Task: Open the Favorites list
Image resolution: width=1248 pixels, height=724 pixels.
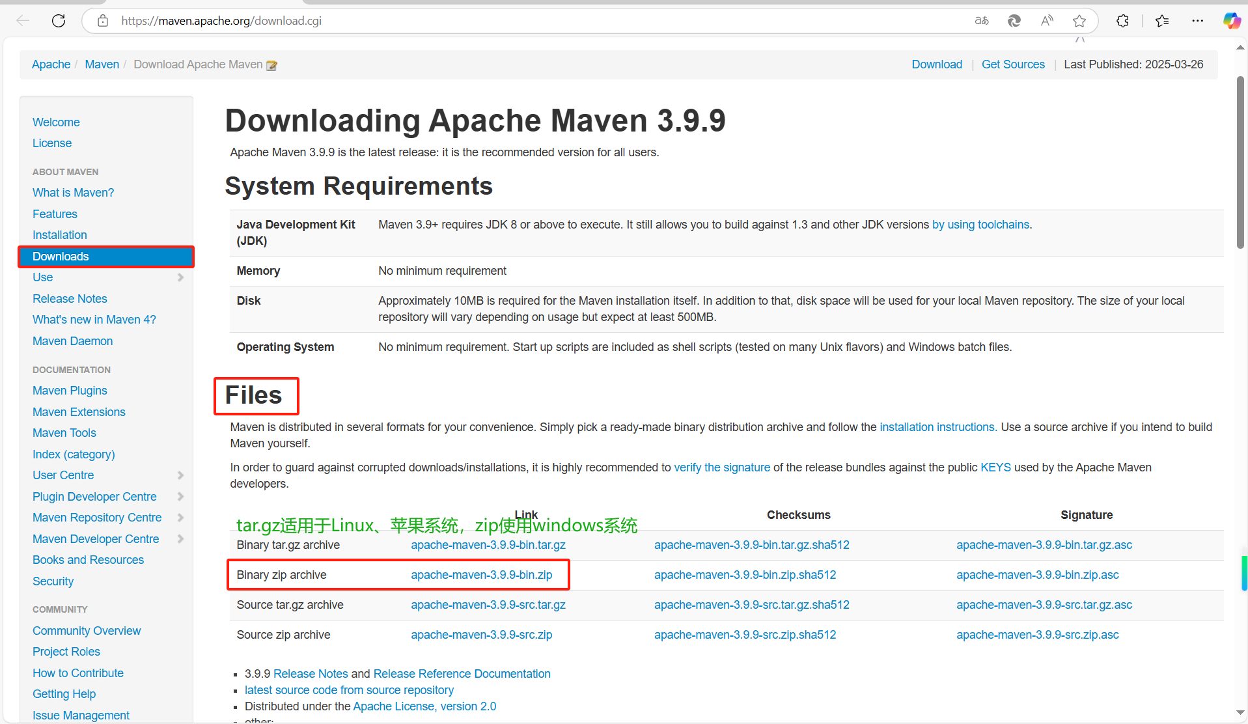Action: (x=1162, y=20)
